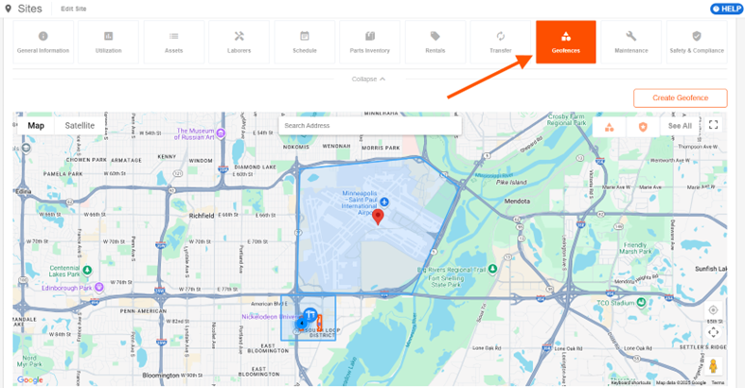Click the Big Rivers Regional Trail marker
Screen dimensions: 745x388
[x=492, y=269]
